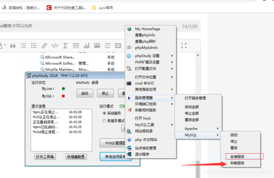Open the 服务管理器 submenu entry
Screen dimensions: 274x178
pos(150,98)
